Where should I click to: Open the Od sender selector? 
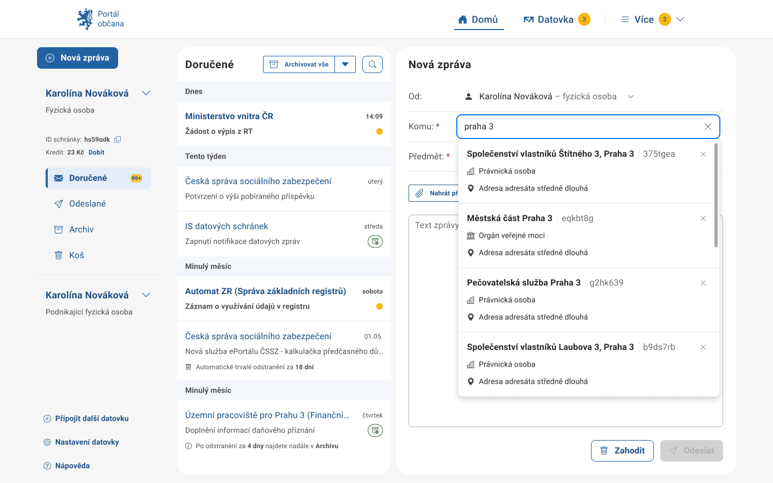(631, 97)
